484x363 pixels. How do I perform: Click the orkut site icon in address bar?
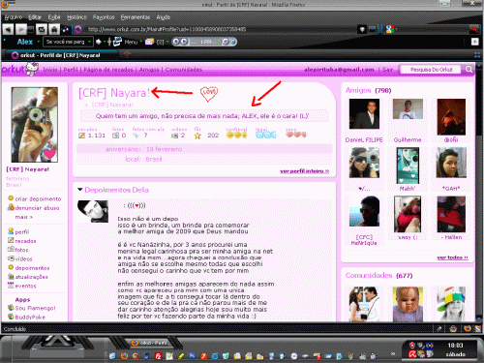78,30
